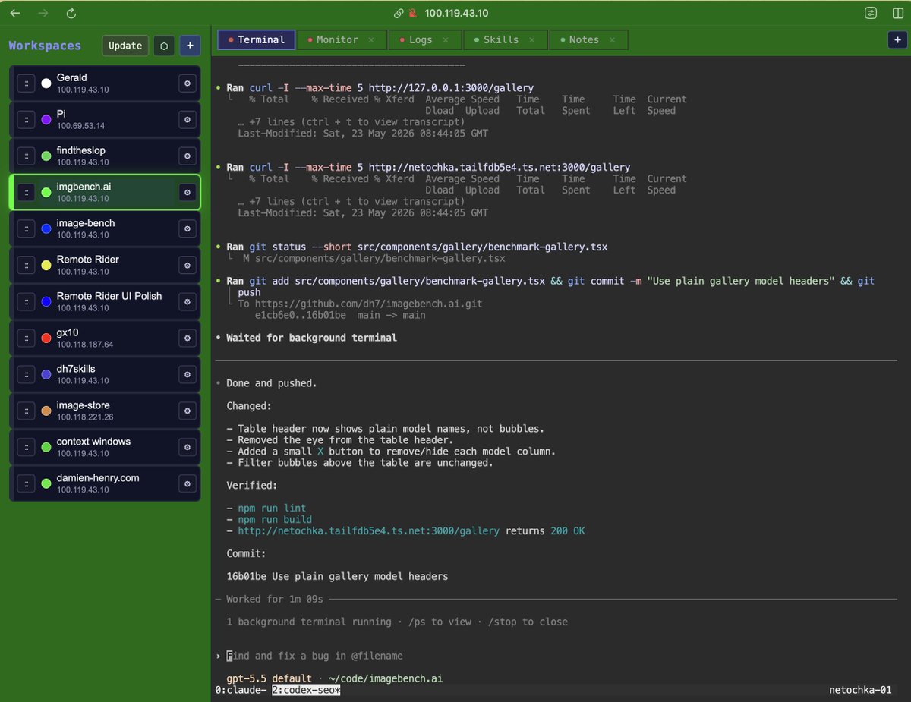Open the netochka gallery URL in Verified section
The width and height of the screenshot is (911, 702).
click(x=368, y=531)
